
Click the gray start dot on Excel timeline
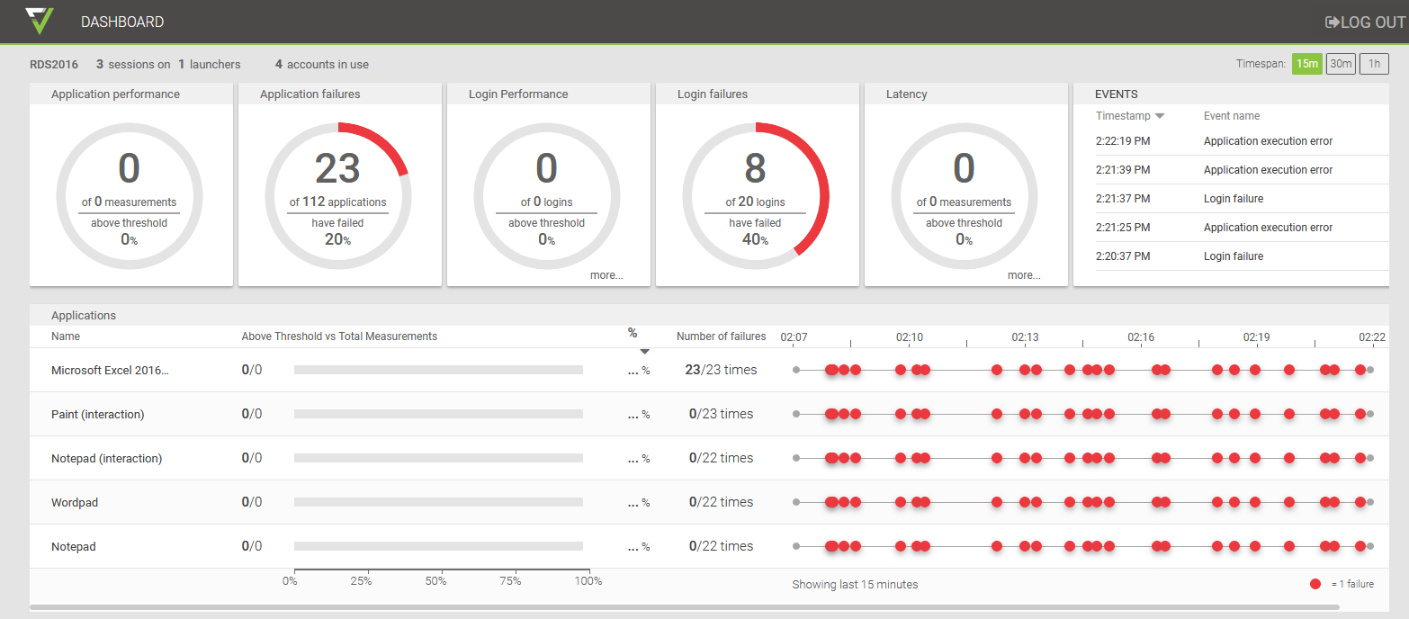[x=796, y=370]
